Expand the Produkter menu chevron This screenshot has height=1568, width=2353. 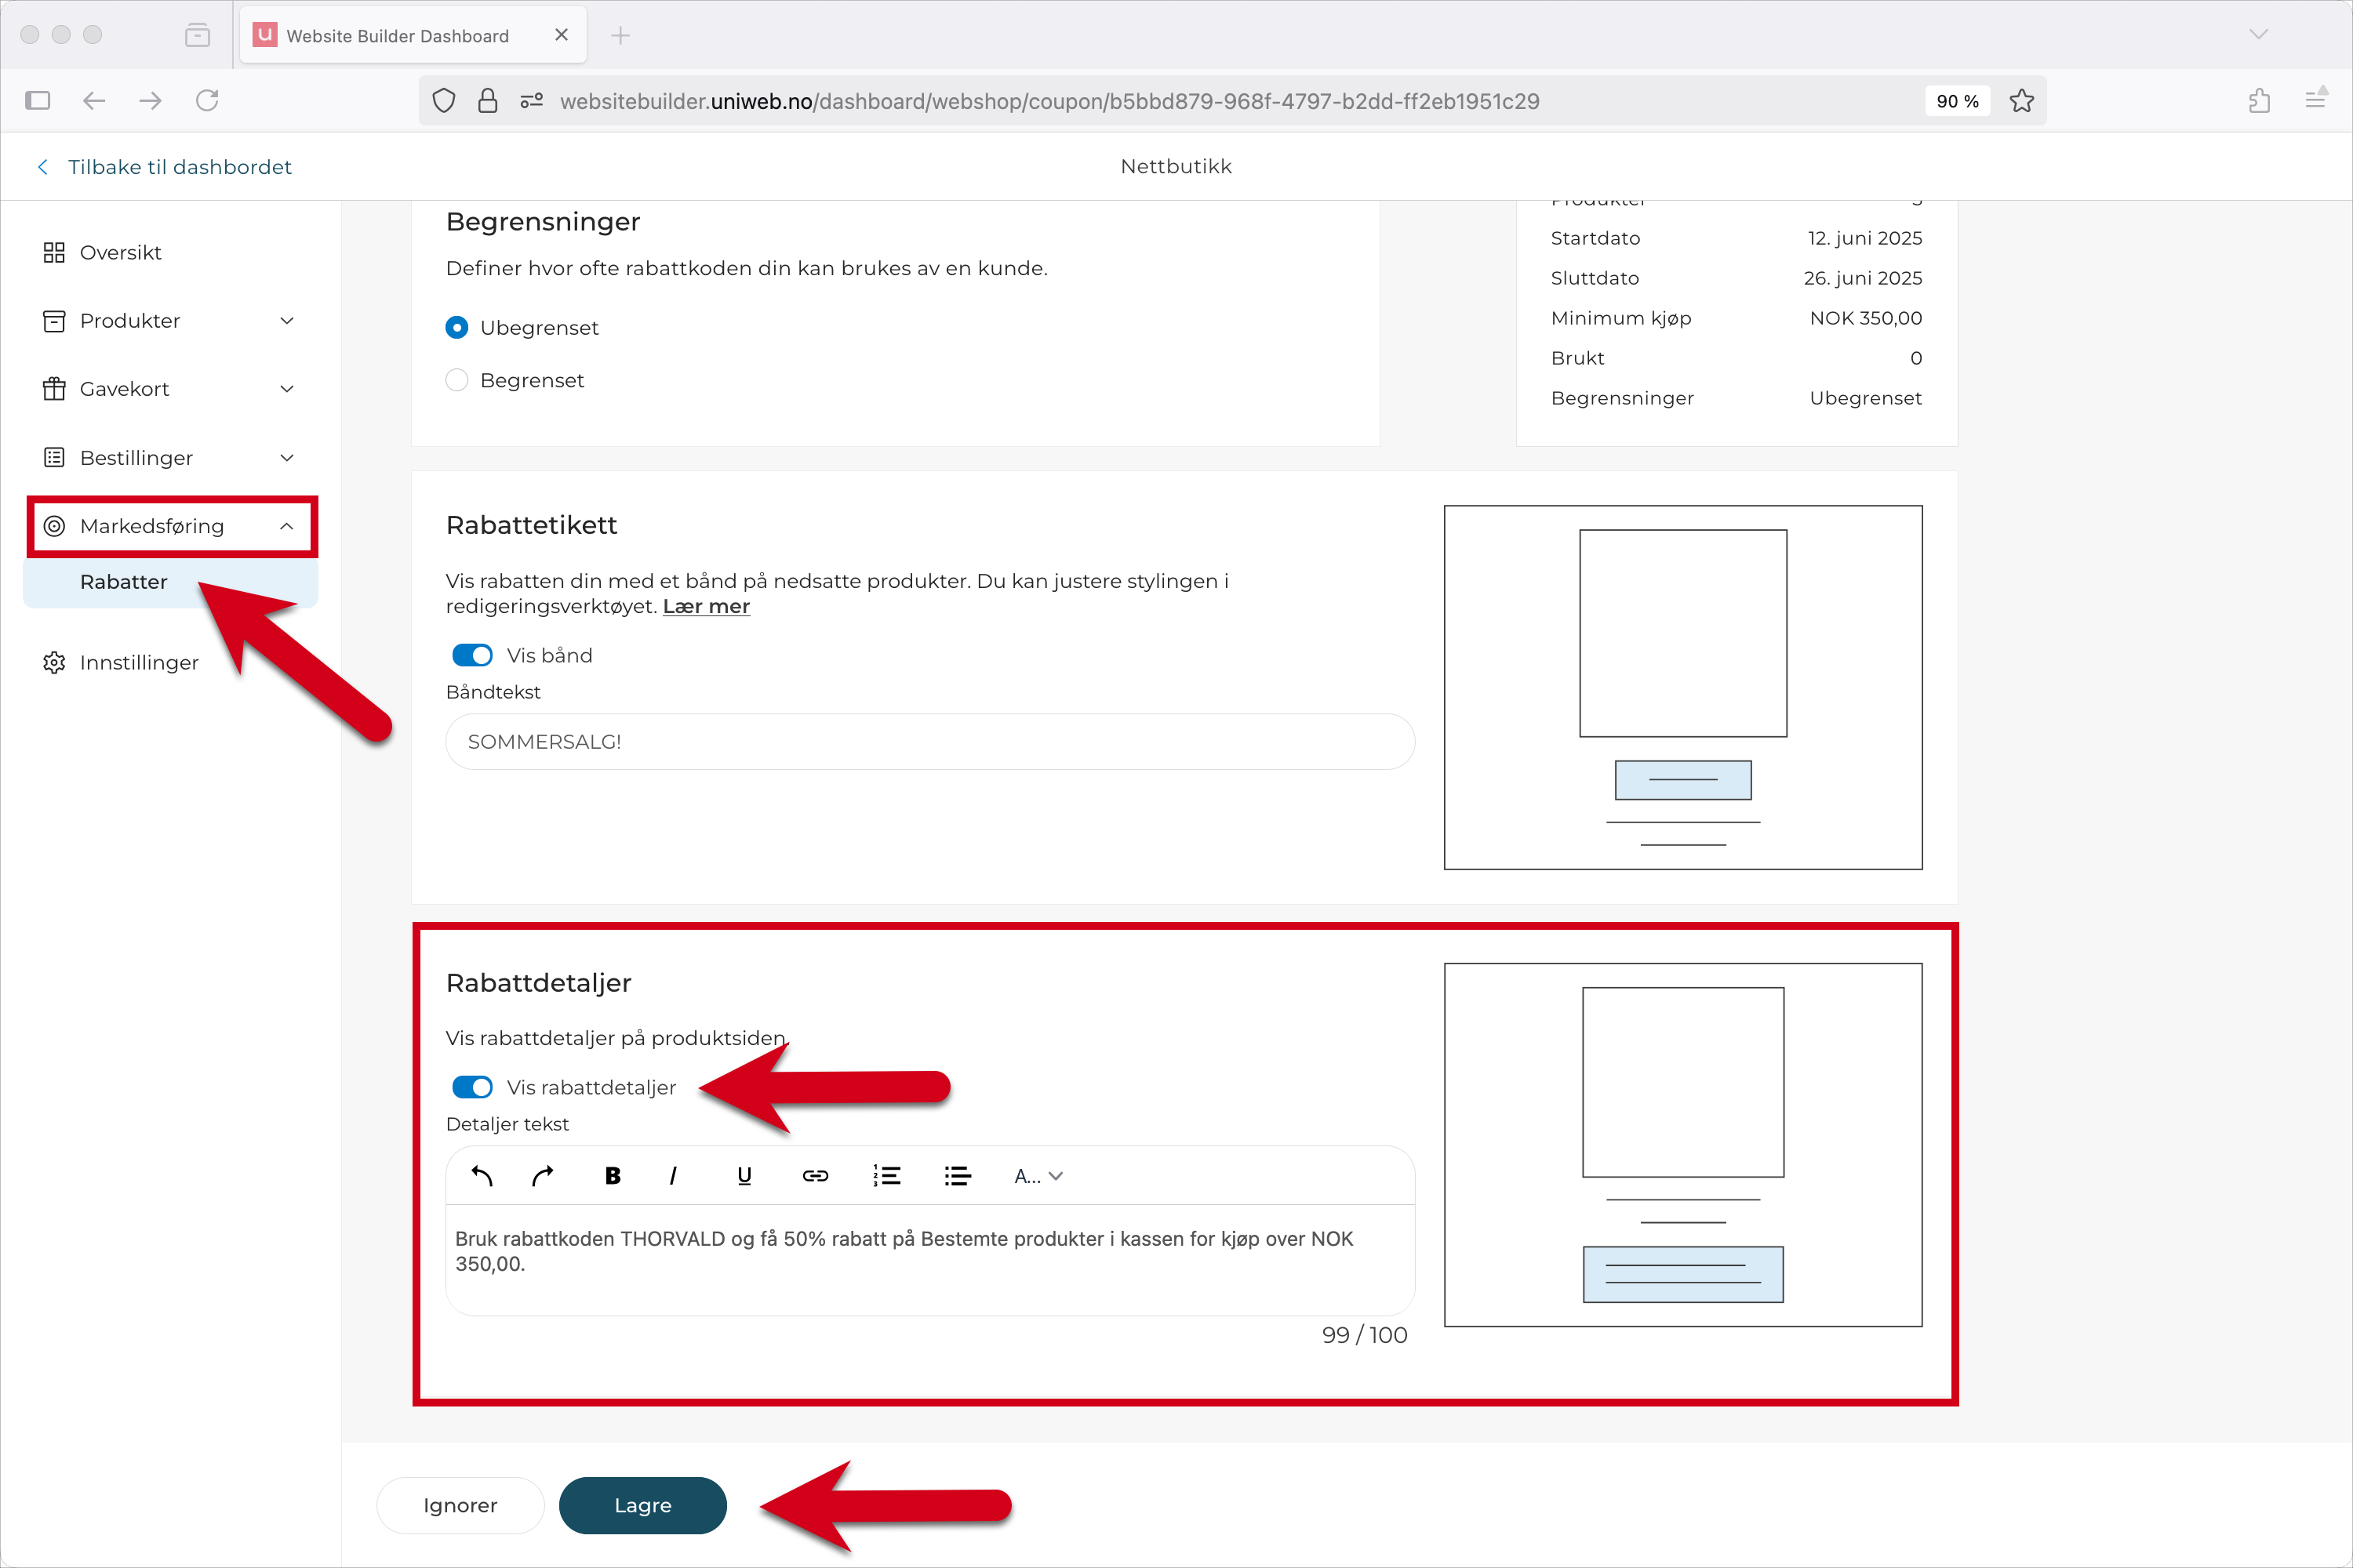(287, 321)
